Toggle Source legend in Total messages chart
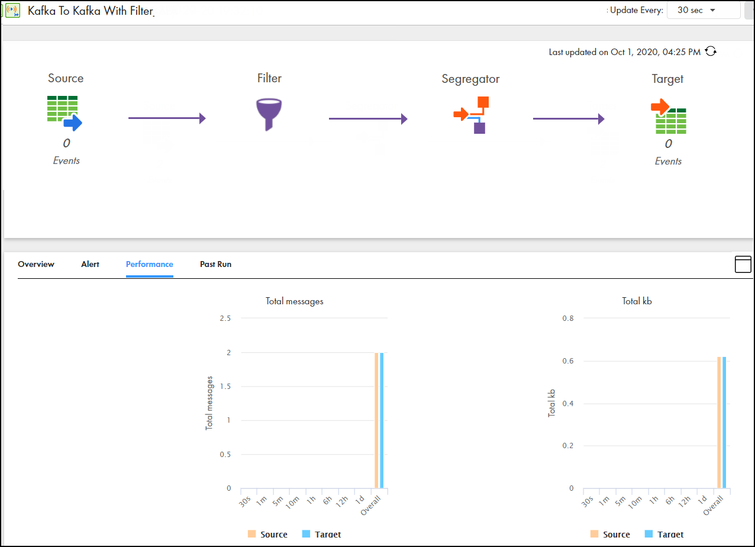This screenshot has width=755, height=547. point(267,535)
